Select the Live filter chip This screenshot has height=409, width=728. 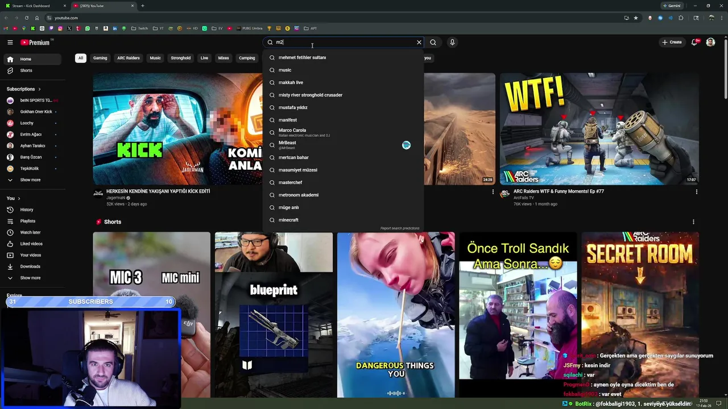pyautogui.click(x=204, y=58)
